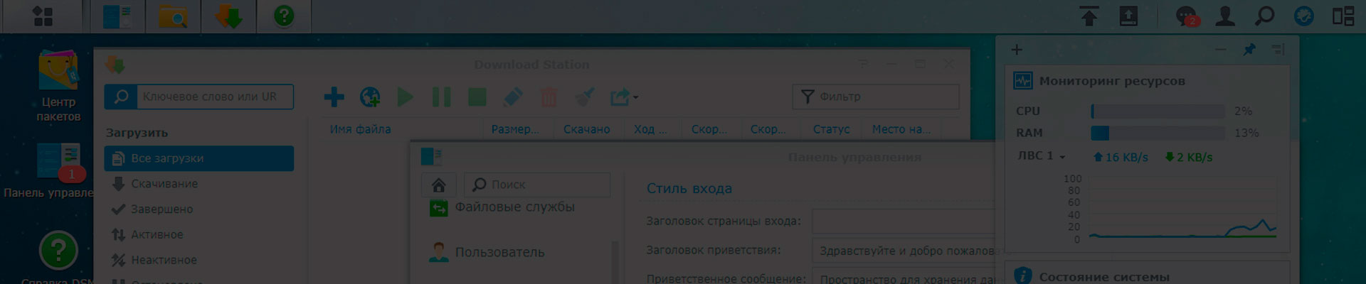Viewport: 1366px width, 284px height.
Task: Select Скачивание category in sidebar
Action: [x=164, y=184]
